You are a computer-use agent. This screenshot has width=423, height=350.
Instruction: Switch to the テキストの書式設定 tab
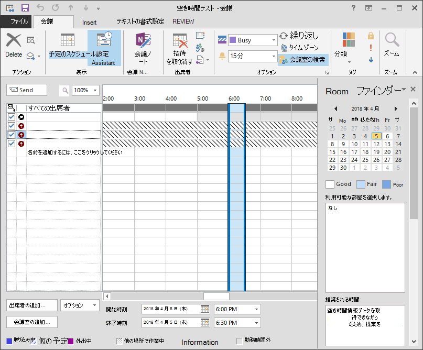(140, 21)
